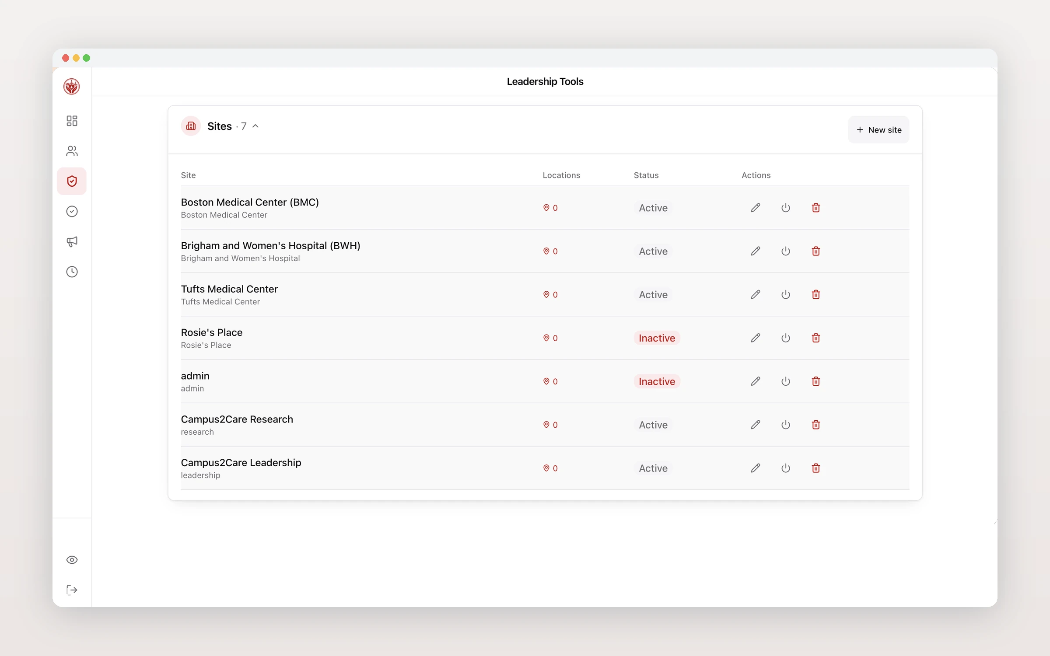1050x656 pixels.
Task: Delete Campus2Care Research site
Action: (816, 425)
